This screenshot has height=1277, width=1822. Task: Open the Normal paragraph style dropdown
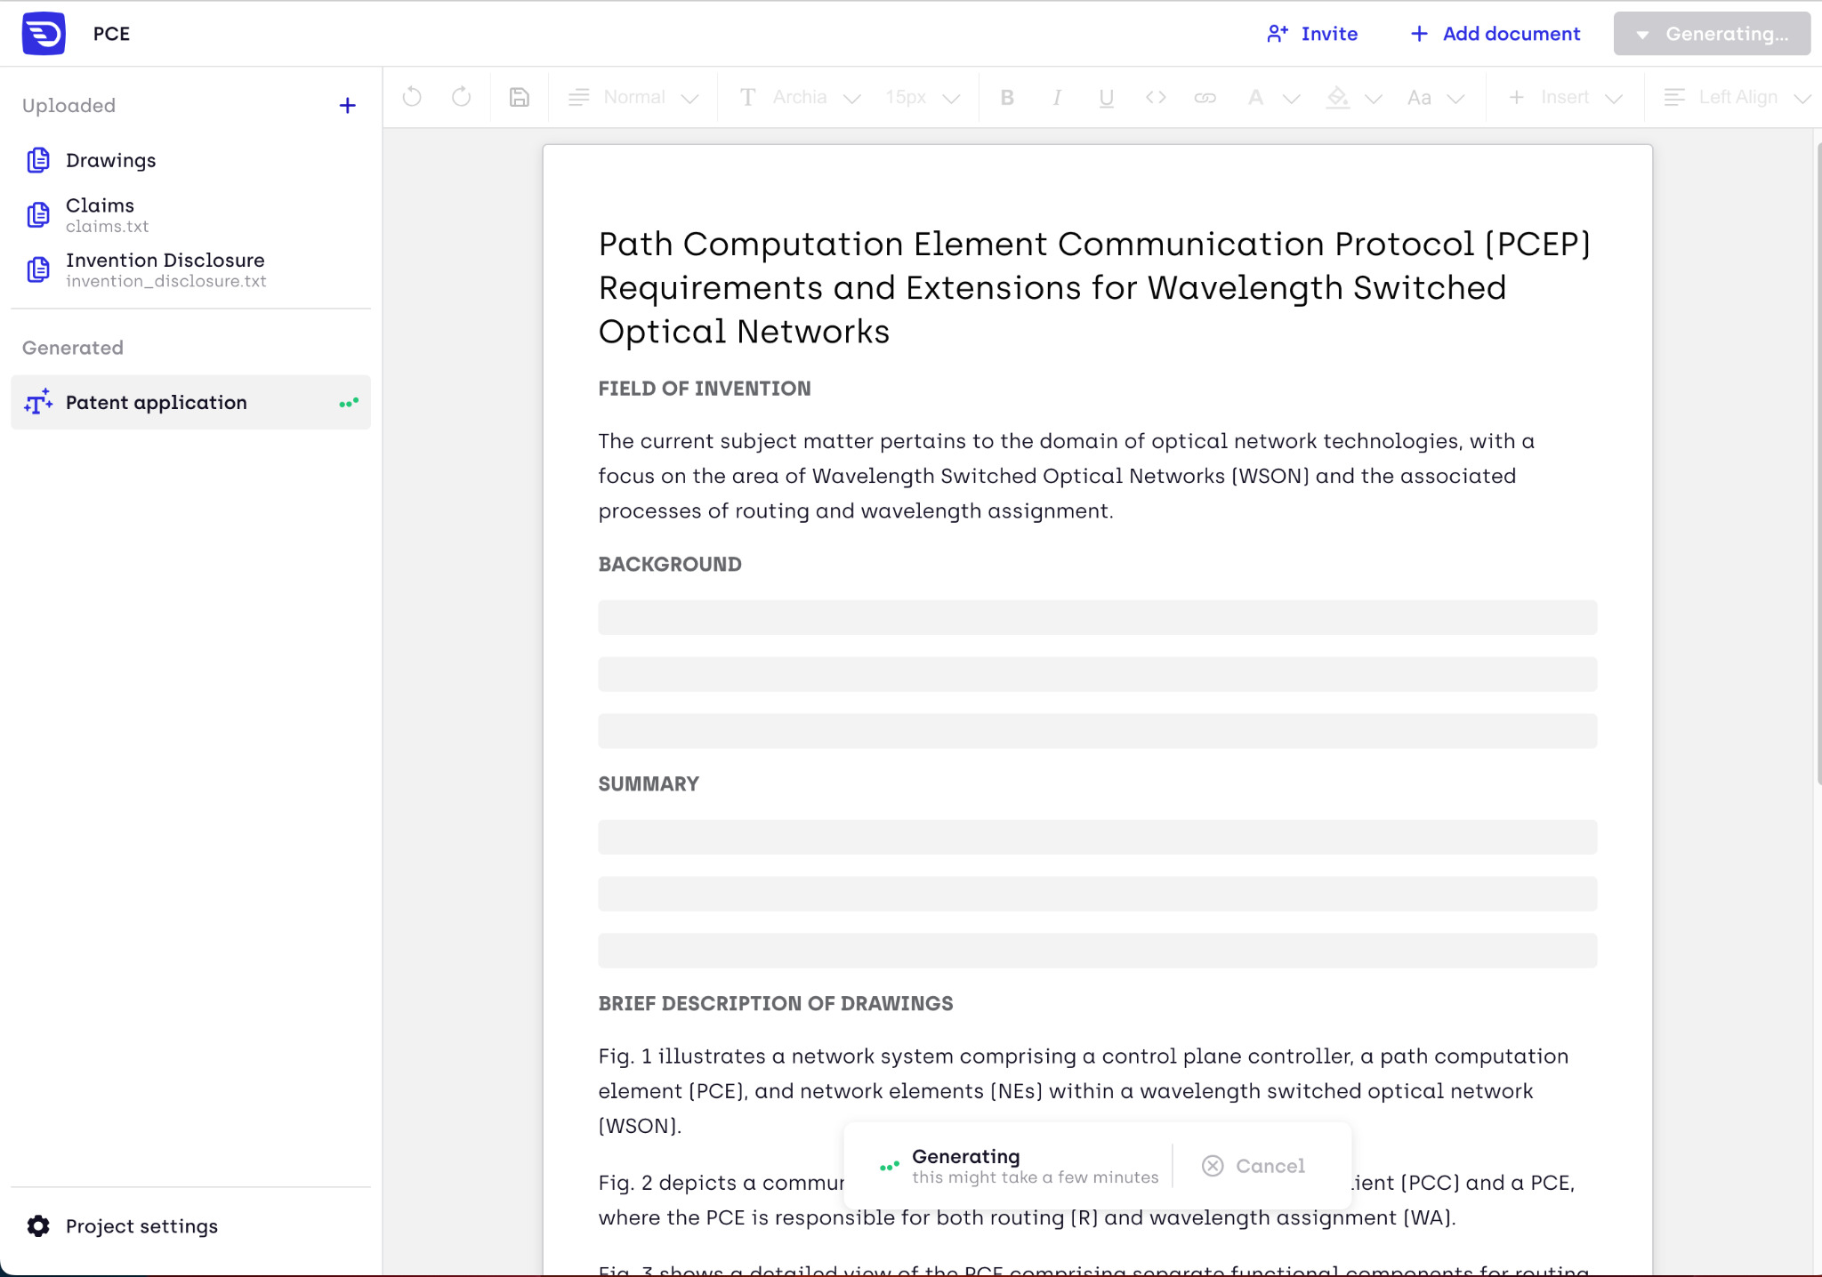[633, 98]
